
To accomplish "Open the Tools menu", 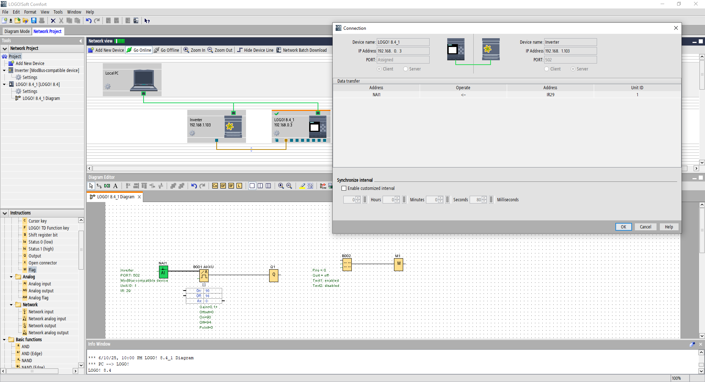I will [58, 12].
